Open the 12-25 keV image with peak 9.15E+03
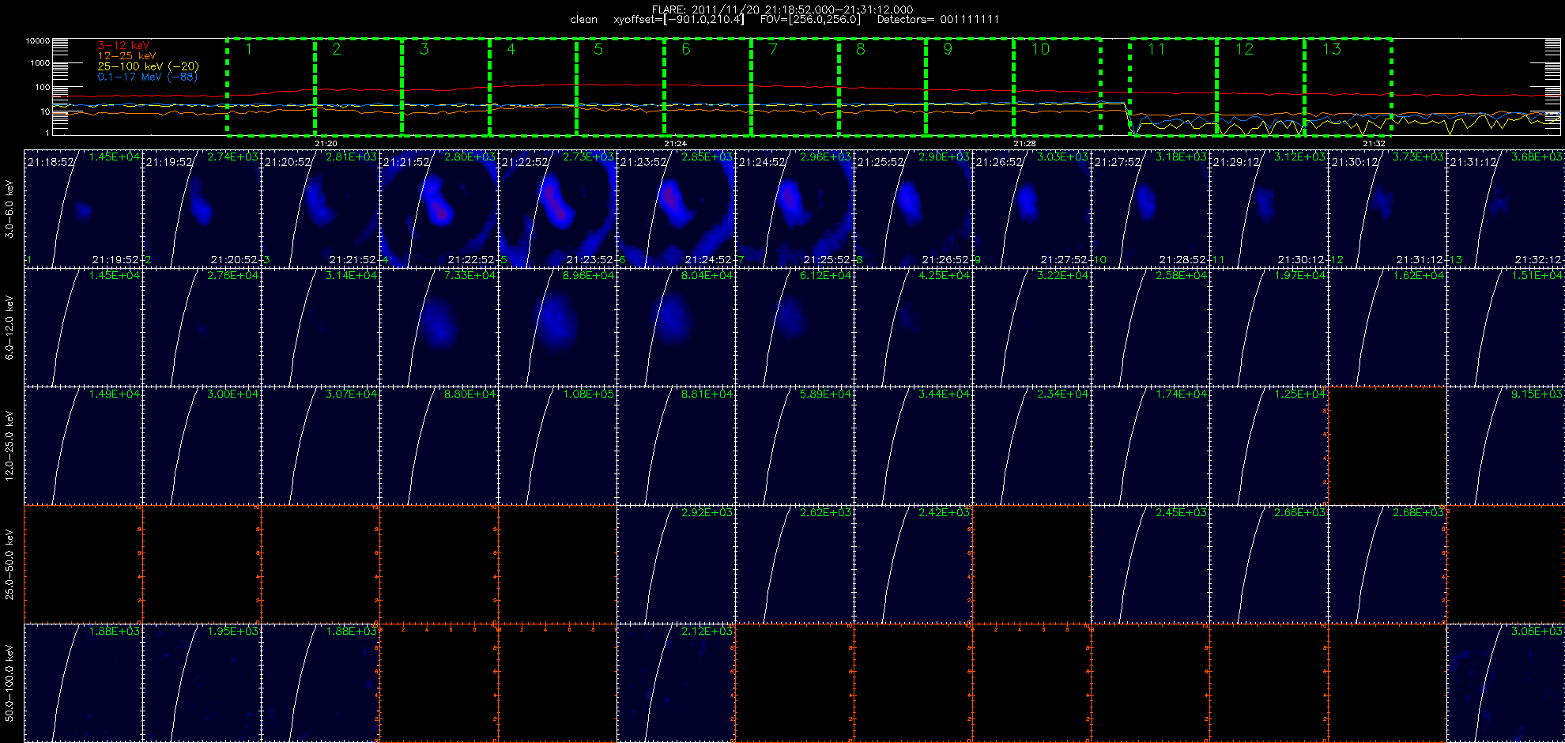 pyautogui.click(x=1507, y=446)
